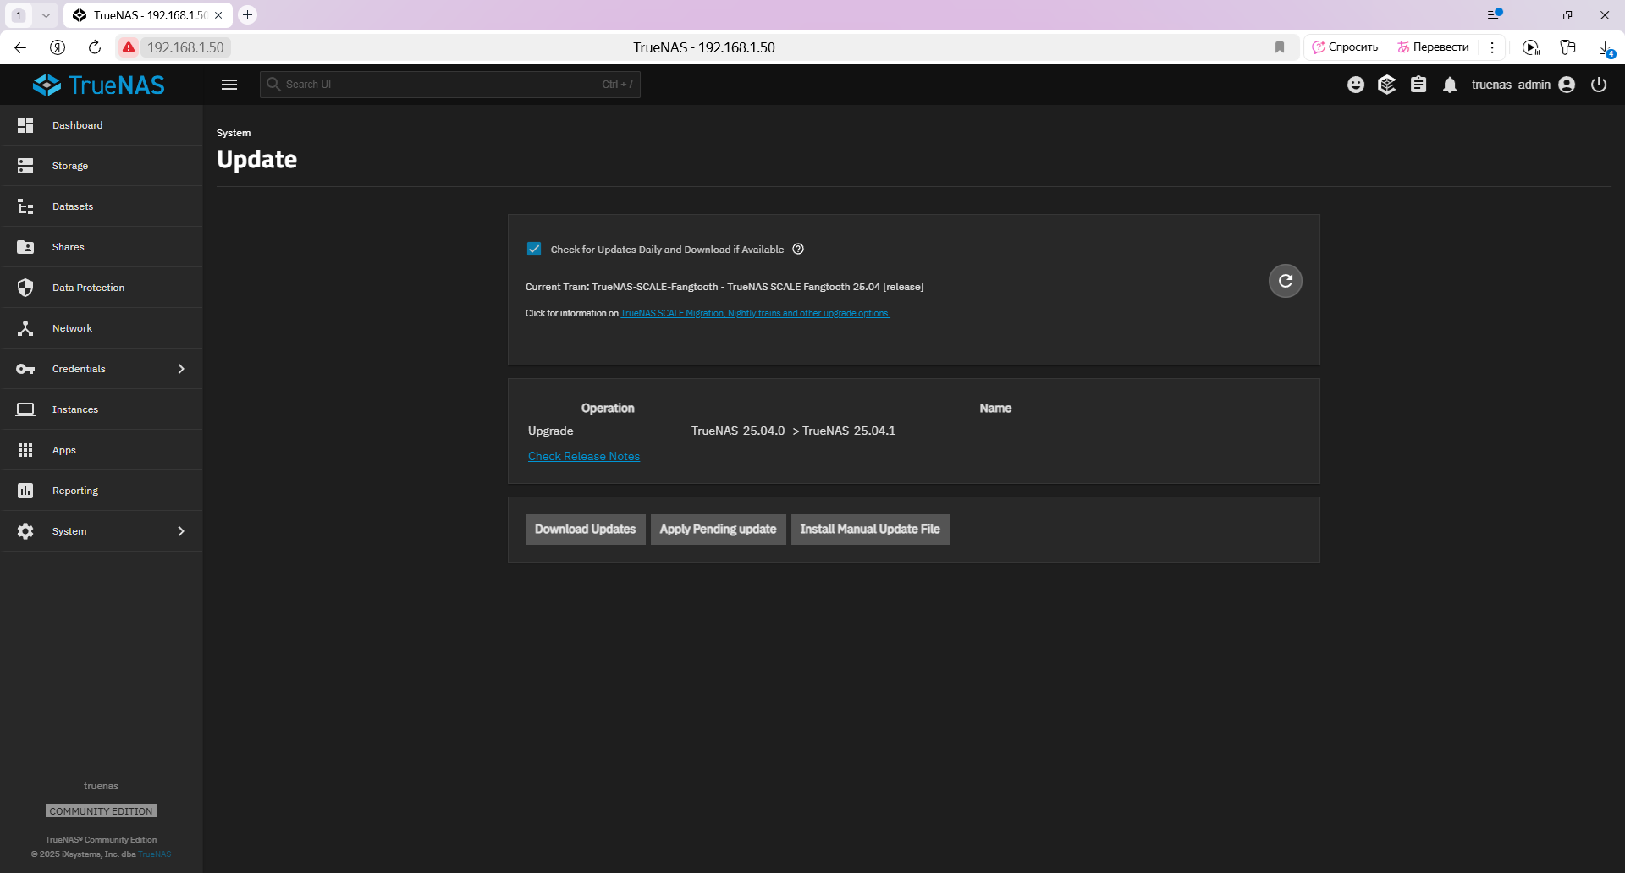Close the TrueNAS browser tab
The width and height of the screenshot is (1625, 873).
click(218, 15)
